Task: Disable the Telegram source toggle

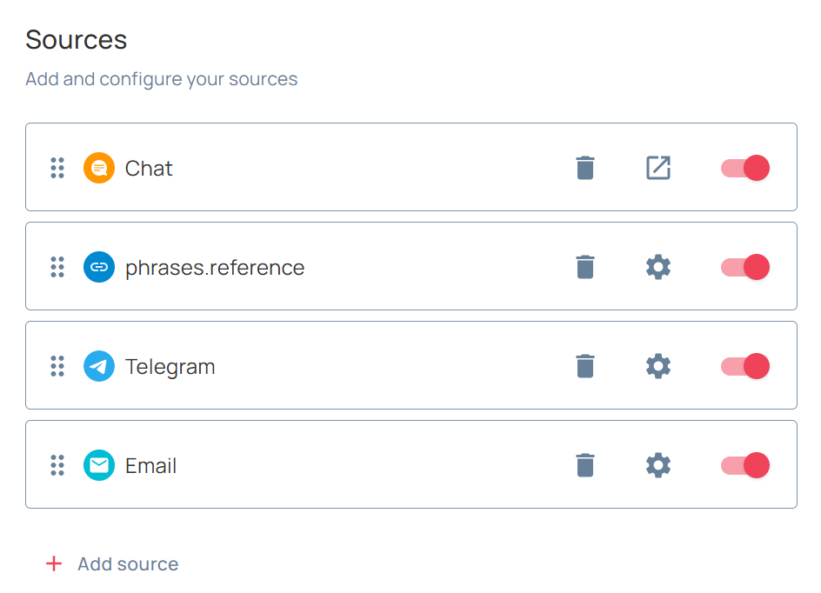Action: pos(745,366)
